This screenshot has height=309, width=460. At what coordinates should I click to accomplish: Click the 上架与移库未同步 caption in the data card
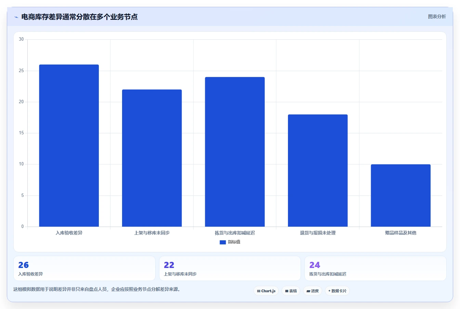coord(180,274)
